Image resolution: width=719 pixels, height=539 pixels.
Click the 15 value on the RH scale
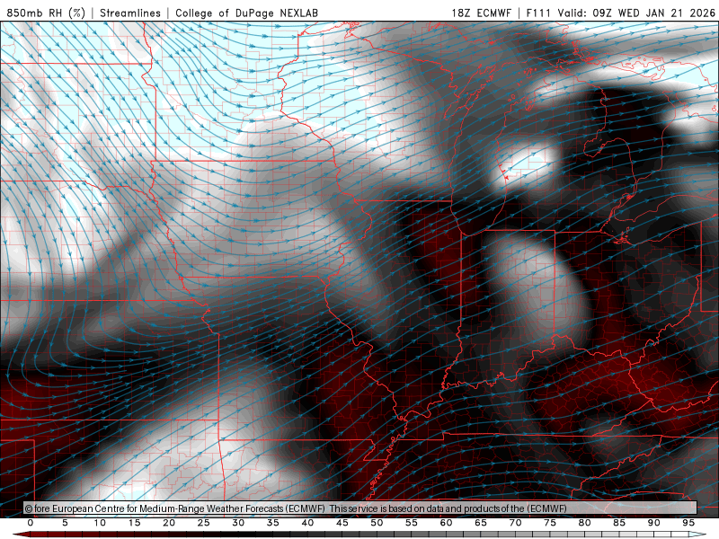[134, 523]
